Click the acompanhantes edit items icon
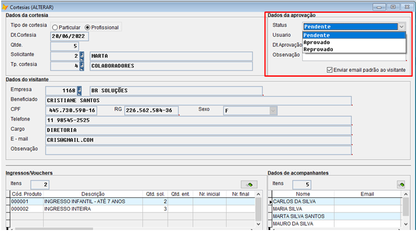This screenshot has width=416, height=233. pyautogui.click(x=401, y=184)
